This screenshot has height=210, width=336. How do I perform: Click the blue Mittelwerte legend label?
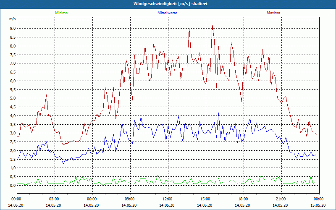pos(167,13)
